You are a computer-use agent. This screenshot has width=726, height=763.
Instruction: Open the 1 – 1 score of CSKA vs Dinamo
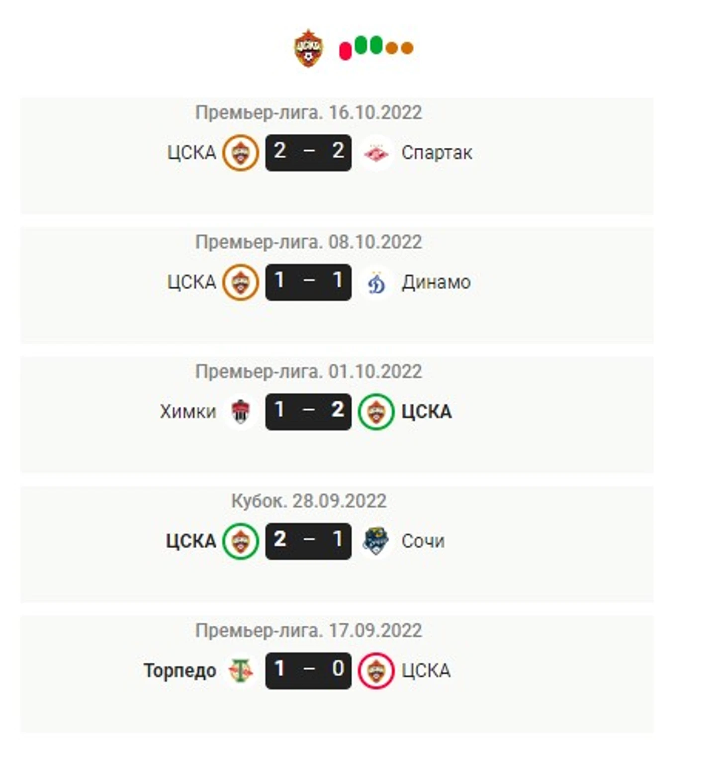(308, 283)
